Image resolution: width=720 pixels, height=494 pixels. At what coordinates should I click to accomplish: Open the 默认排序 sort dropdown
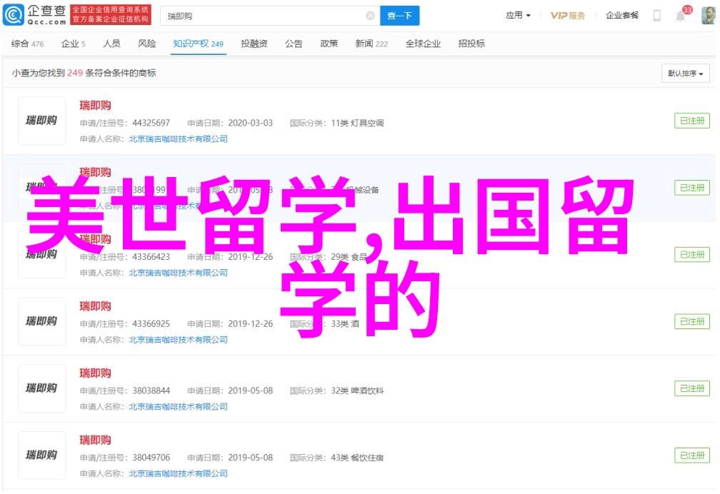(685, 74)
